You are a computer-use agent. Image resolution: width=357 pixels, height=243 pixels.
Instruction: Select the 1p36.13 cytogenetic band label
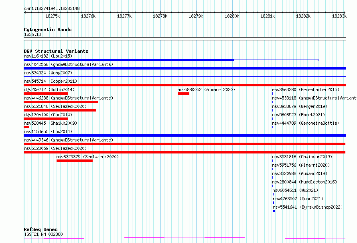pyautogui.click(x=32, y=34)
